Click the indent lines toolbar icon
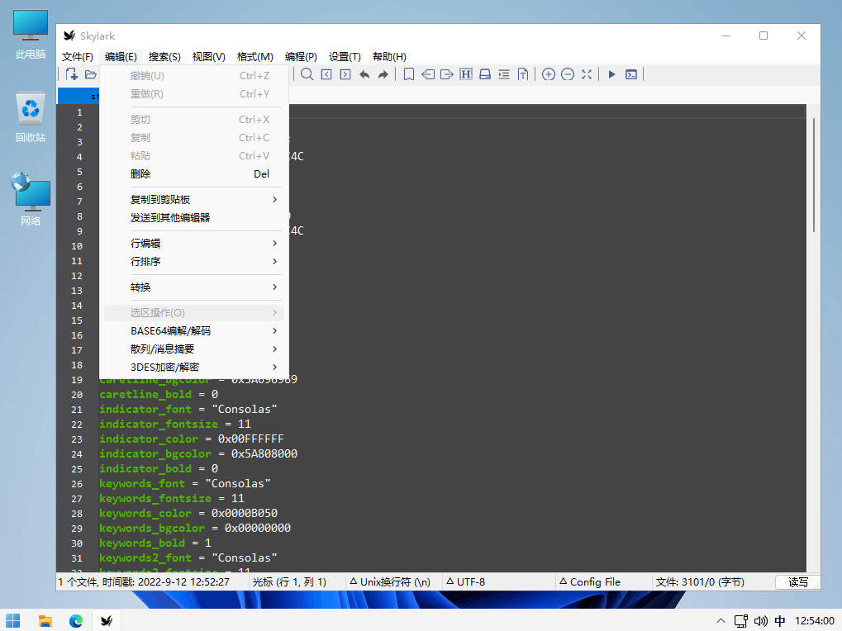This screenshot has width=842, height=631. point(504,74)
